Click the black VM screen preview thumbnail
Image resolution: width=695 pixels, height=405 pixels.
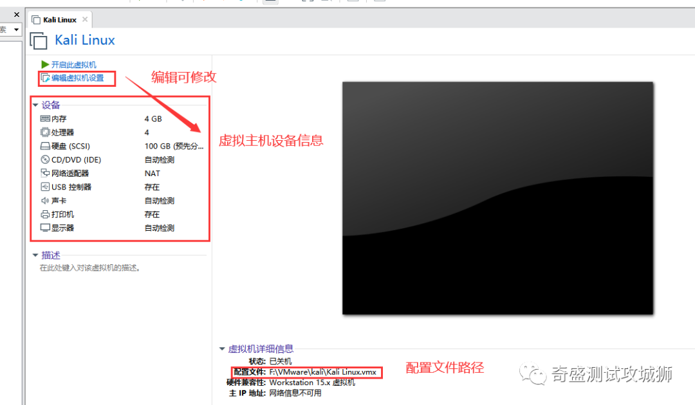pyautogui.click(x=497, y=198)
